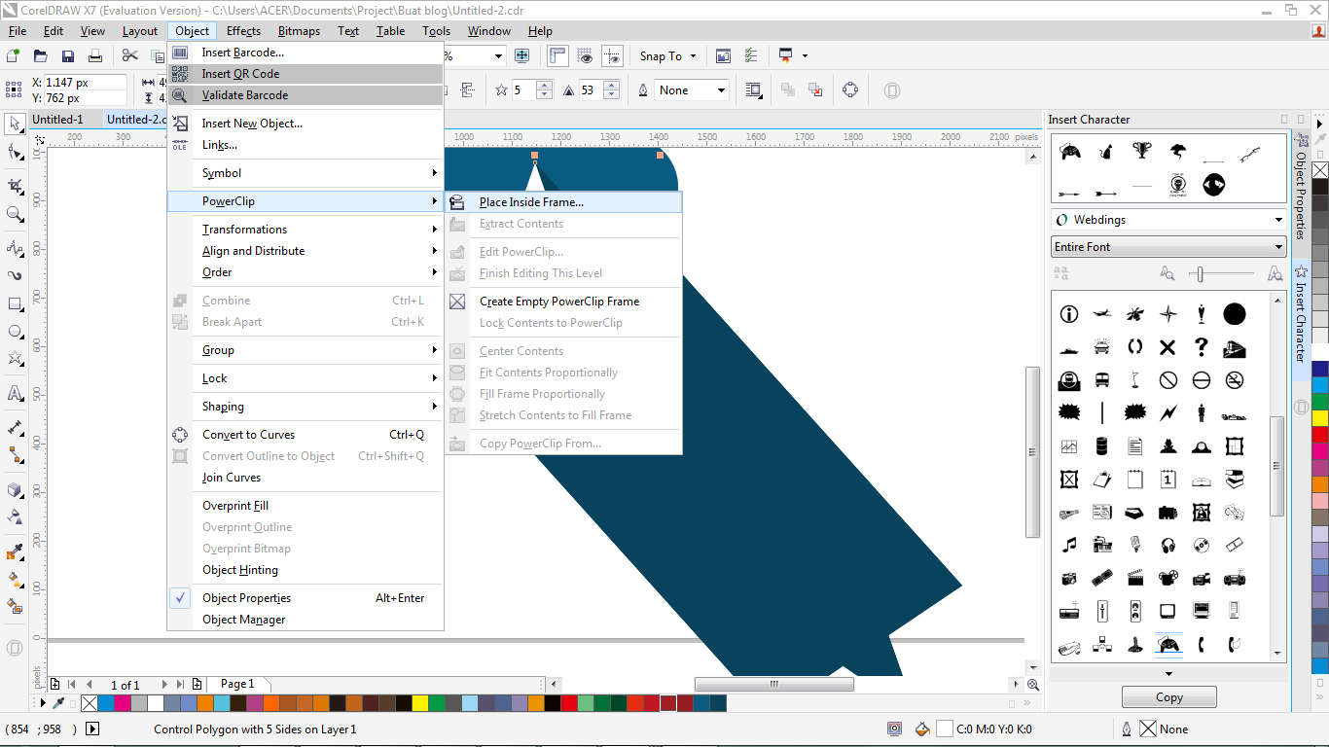Choose Place Inside Frame menu item

coord(563,202)
